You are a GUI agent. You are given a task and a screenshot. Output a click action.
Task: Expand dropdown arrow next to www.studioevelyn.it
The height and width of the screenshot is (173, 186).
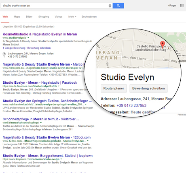click(x=28, y=38)
